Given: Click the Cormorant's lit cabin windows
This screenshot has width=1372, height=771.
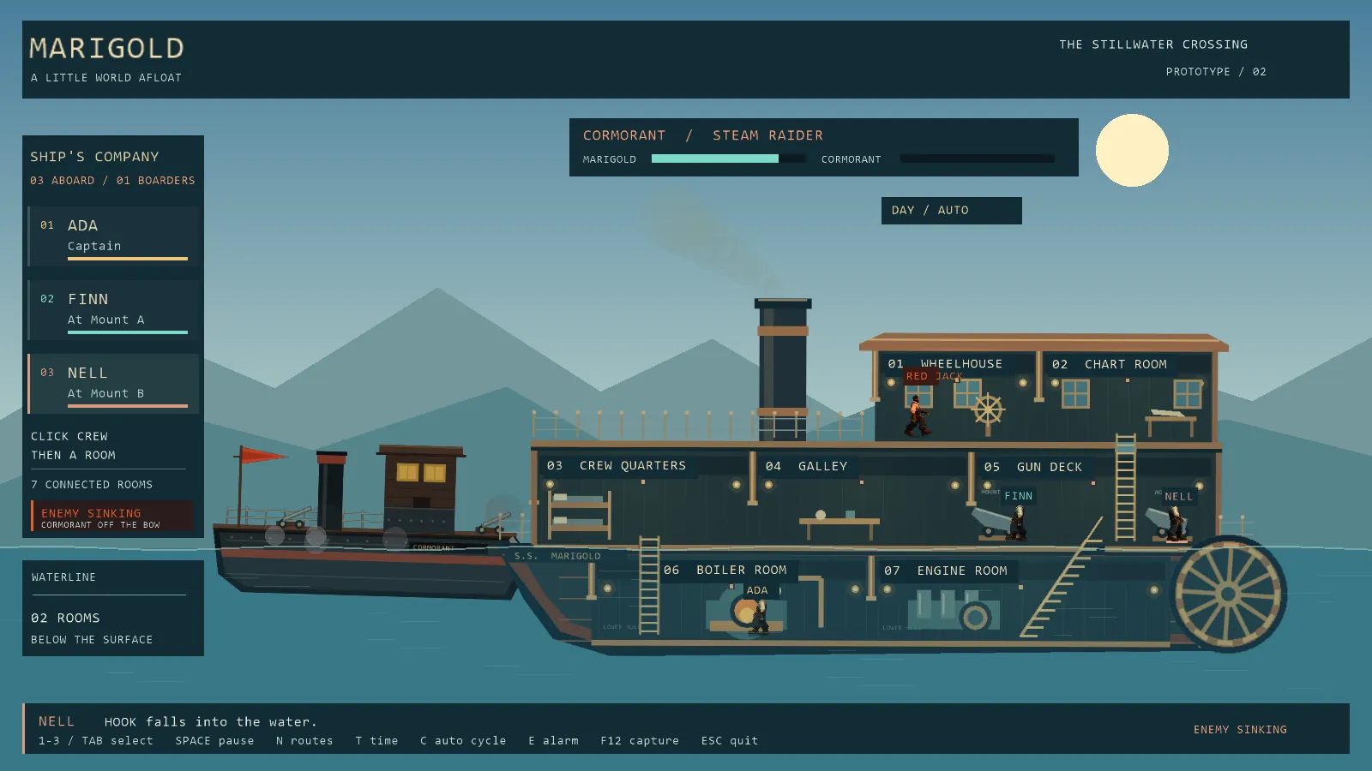Looking at the screenshot, I should (421, 473).
